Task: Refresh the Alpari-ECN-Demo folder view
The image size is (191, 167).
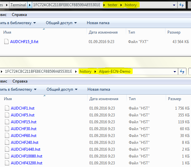Action: (182, 71)
